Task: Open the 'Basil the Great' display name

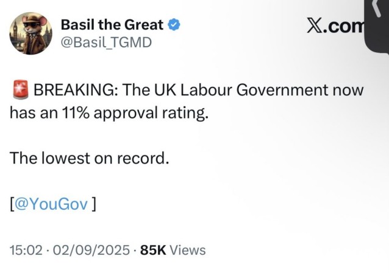Action: (x=112, y=25)
